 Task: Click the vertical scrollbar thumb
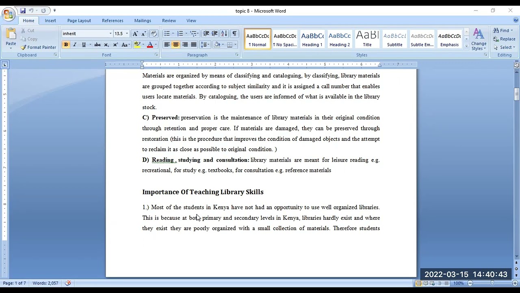[x=517, y=94]
